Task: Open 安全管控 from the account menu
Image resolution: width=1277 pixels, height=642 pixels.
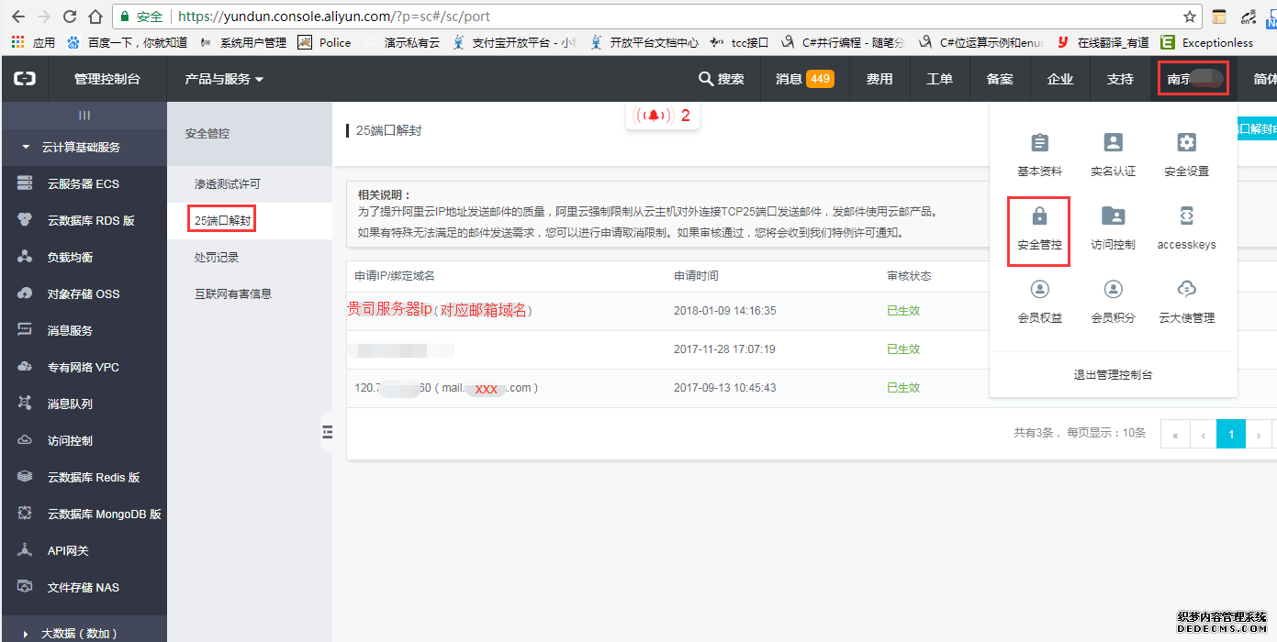Action: point(1038,229)
